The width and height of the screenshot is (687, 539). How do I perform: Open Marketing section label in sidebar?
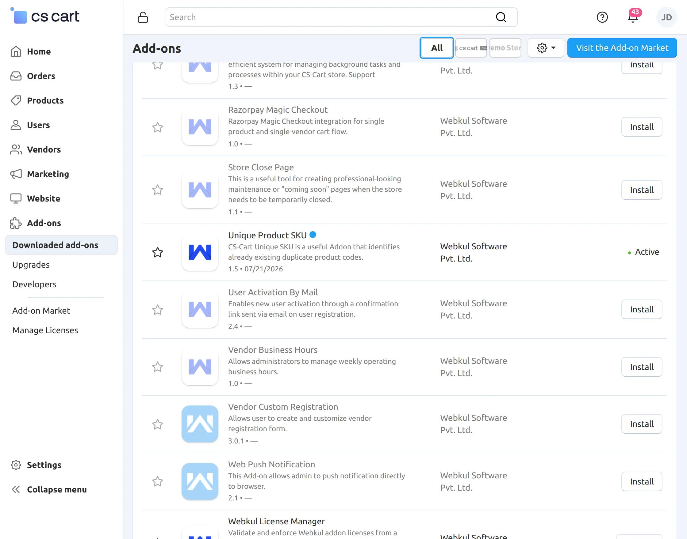48,174
